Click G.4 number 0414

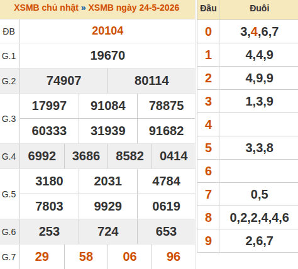[x=174, y=156]
